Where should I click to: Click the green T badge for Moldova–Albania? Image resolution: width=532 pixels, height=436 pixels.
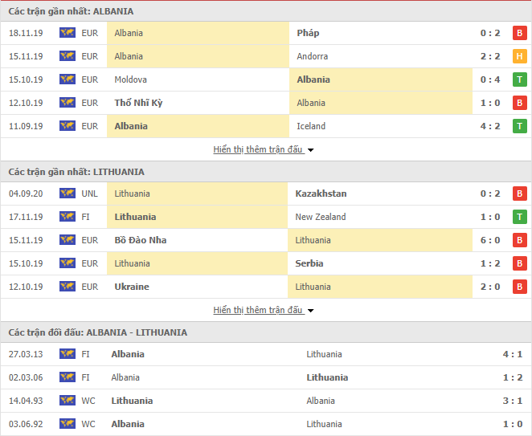[x=519, y=79]
